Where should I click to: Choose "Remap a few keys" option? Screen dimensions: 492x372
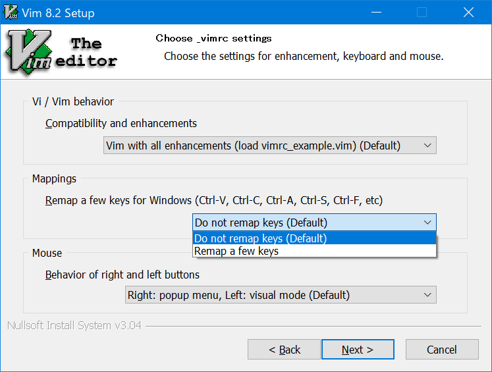point(314,251)
